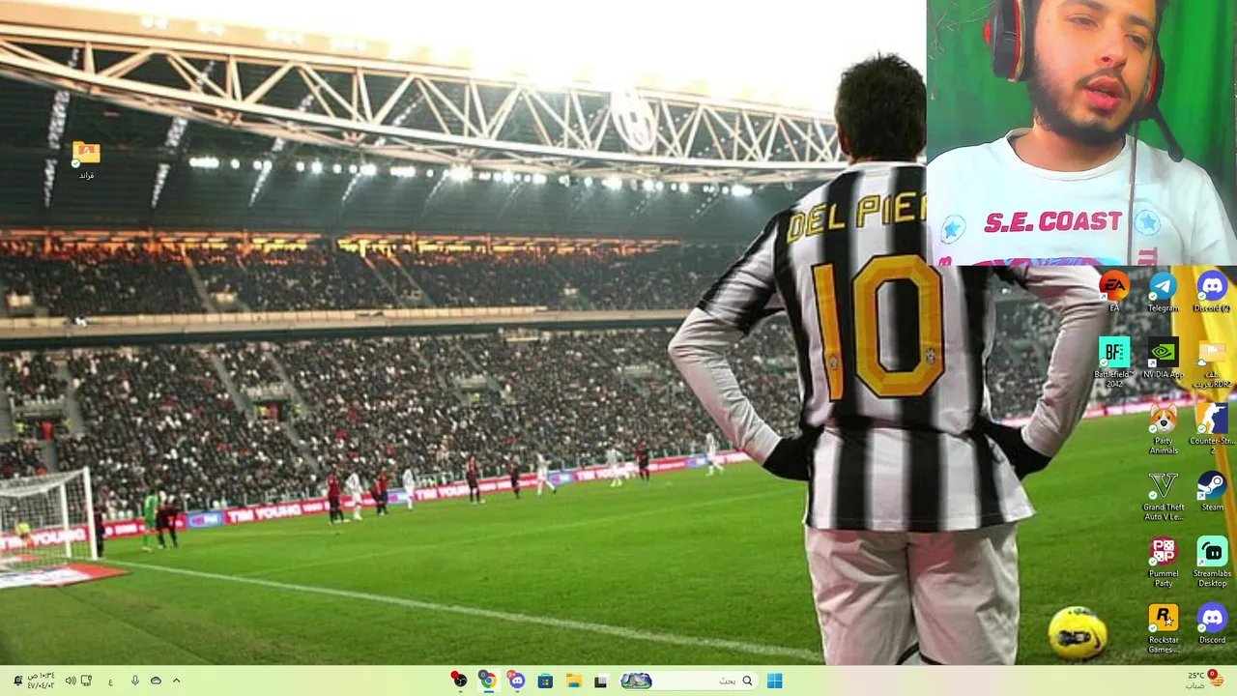Open the Telegram desktop shortcut
Screen dimensions: 1237x696
1163,292
